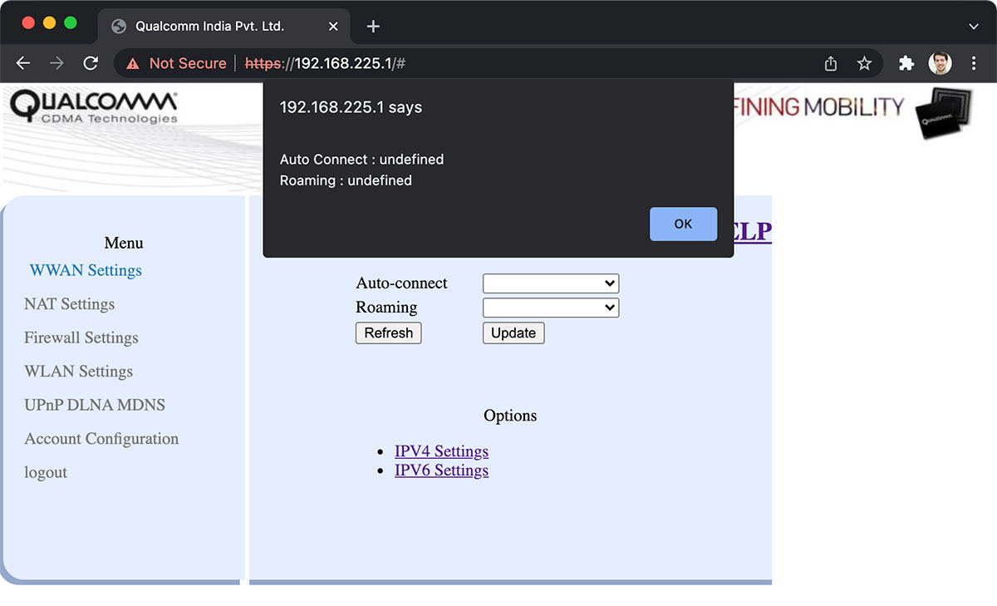This screenshot has width=997, height=606.
Task: Expand the Auto-connect dropdown
Action: (x=551, y=283)
